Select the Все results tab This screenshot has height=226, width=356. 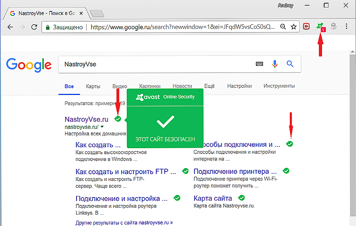click(69, 86)
